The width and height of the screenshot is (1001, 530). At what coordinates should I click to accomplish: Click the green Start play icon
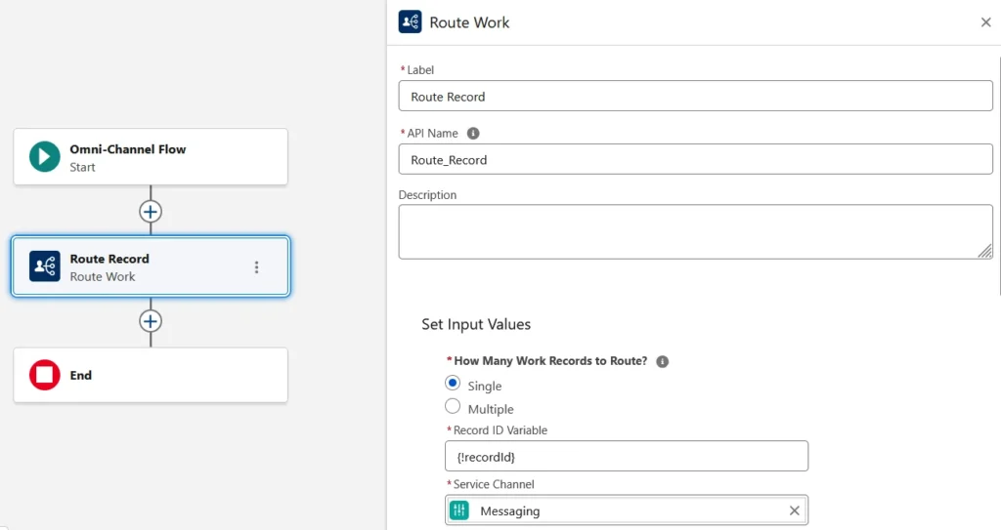tap(45, 157)
